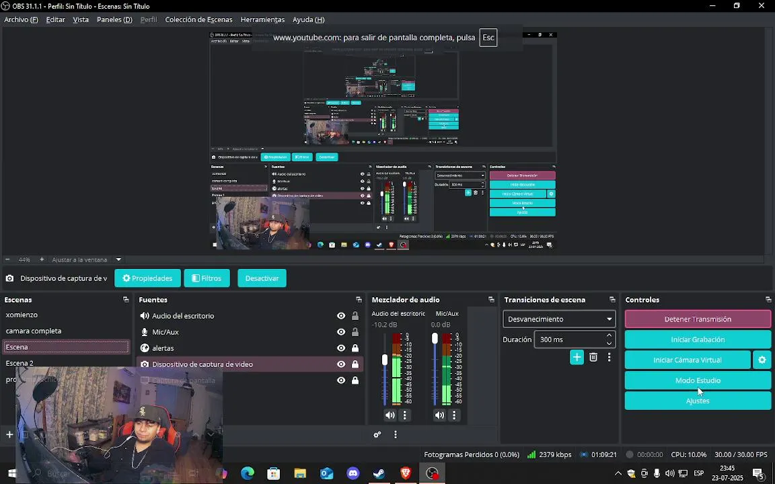Open Colección de Escenas menu
775x484 pixels.
(x=198, y=19)
